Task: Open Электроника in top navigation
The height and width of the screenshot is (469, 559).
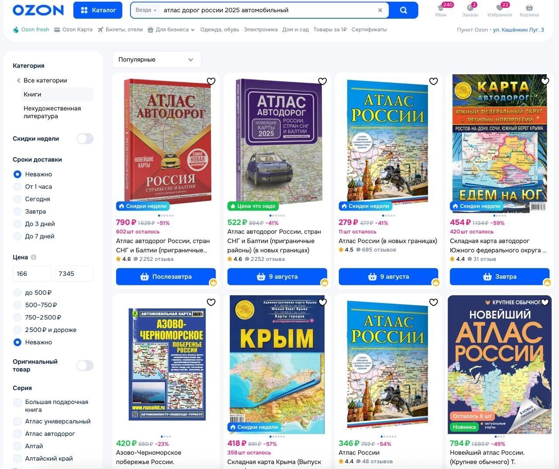Action: 260,30
